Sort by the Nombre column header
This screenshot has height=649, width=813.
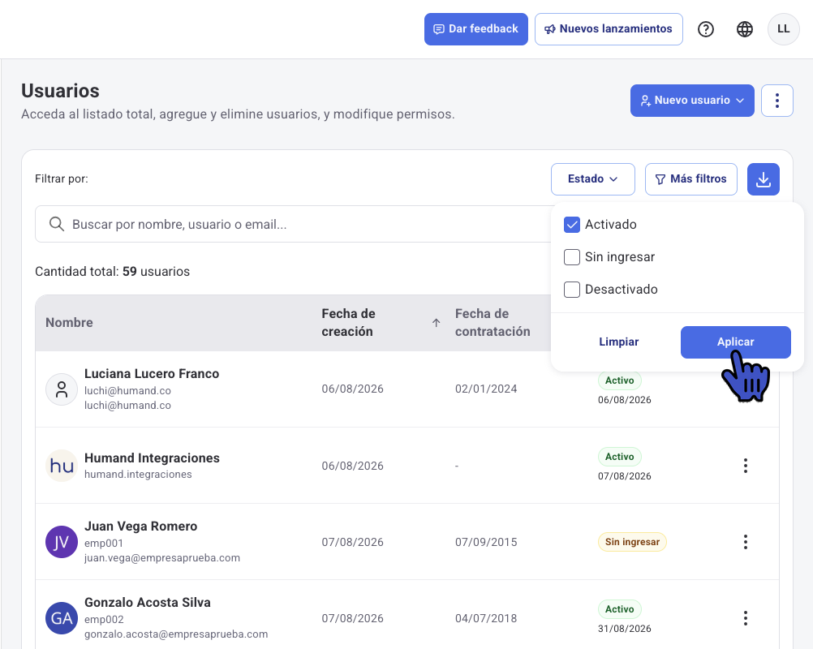70,322
